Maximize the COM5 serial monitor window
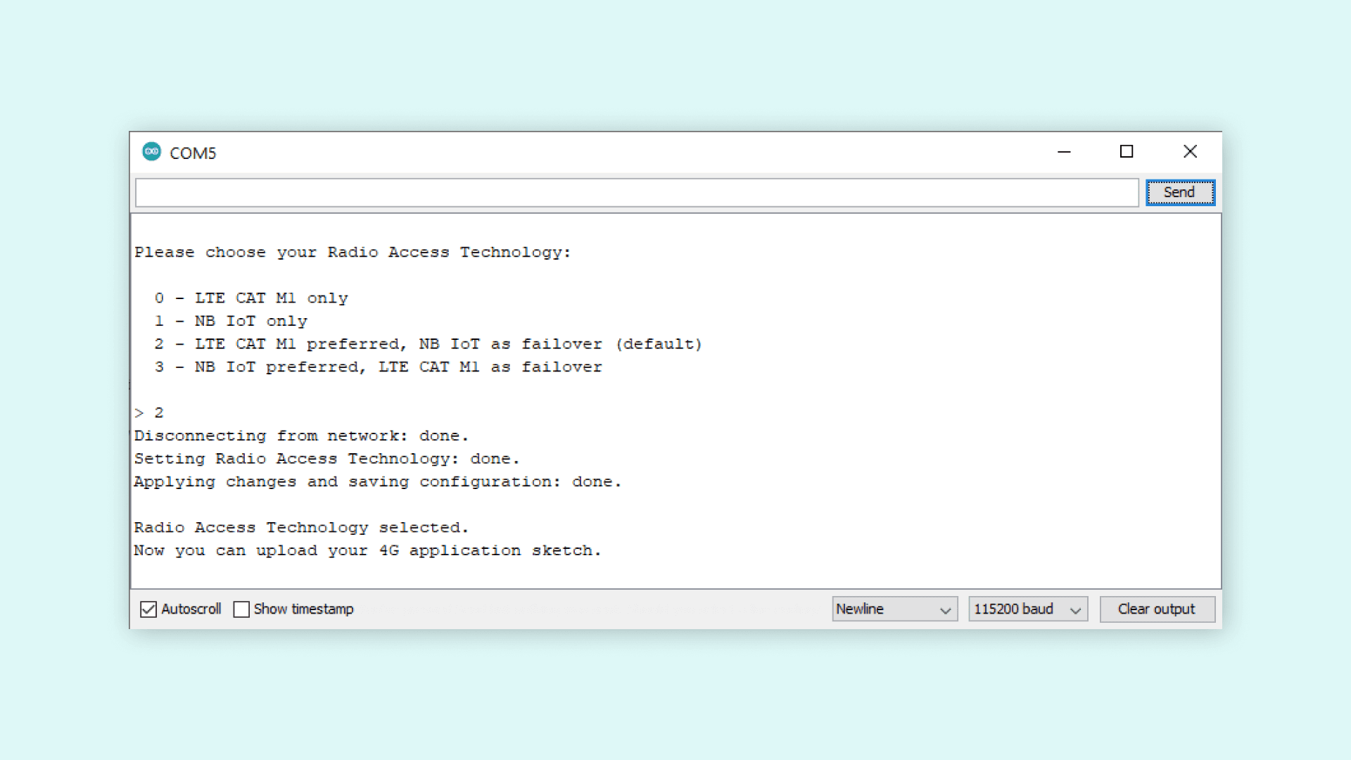This screenshot has width=1351, height=760. [x=1127, y=152]
